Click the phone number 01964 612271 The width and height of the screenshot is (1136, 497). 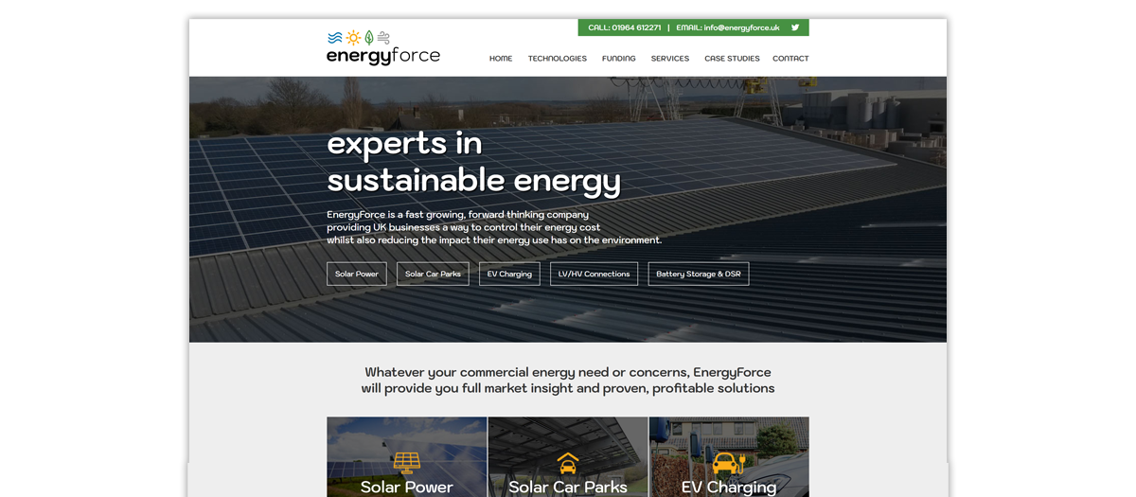click(x=637, y=27)
